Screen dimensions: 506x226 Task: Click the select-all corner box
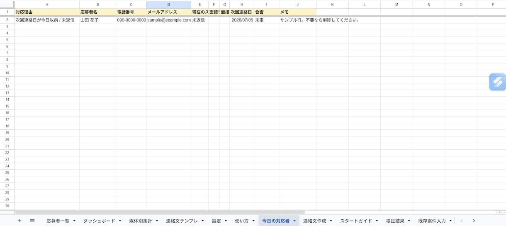[x=7, y=4]
